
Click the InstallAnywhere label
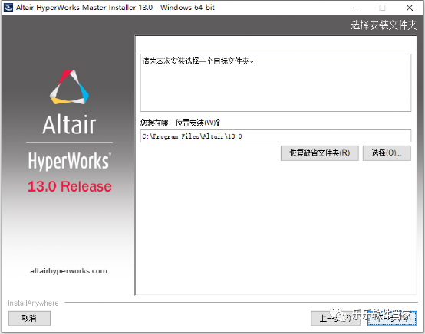[33, 303]
